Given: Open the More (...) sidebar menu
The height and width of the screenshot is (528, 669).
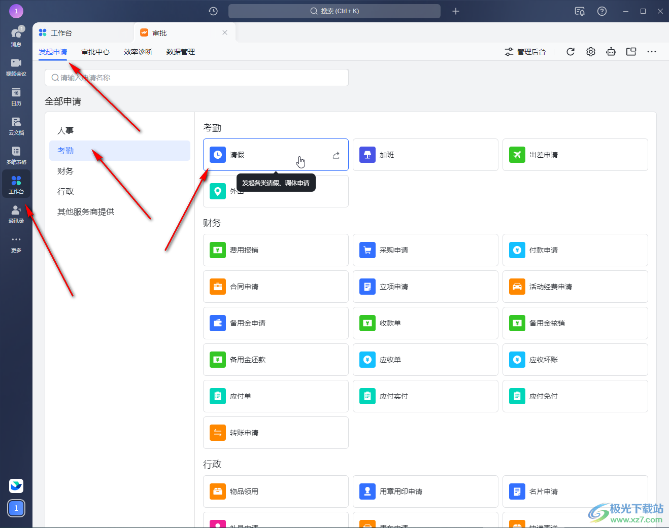Looking at the screenshot, I should point(16,243).
